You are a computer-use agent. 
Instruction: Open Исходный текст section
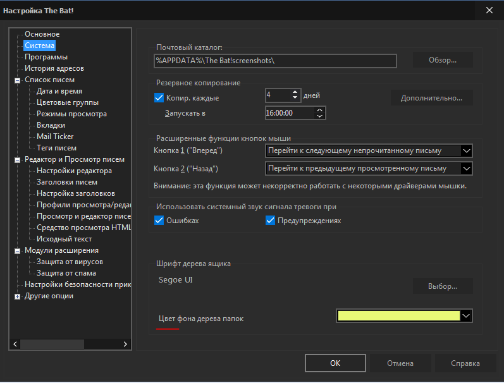coord(64,239)
